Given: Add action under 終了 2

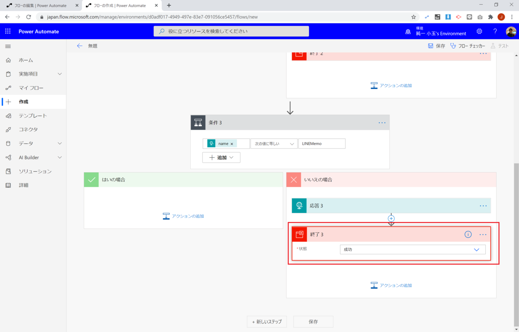Looking at the screenshot, I should 391,85.
